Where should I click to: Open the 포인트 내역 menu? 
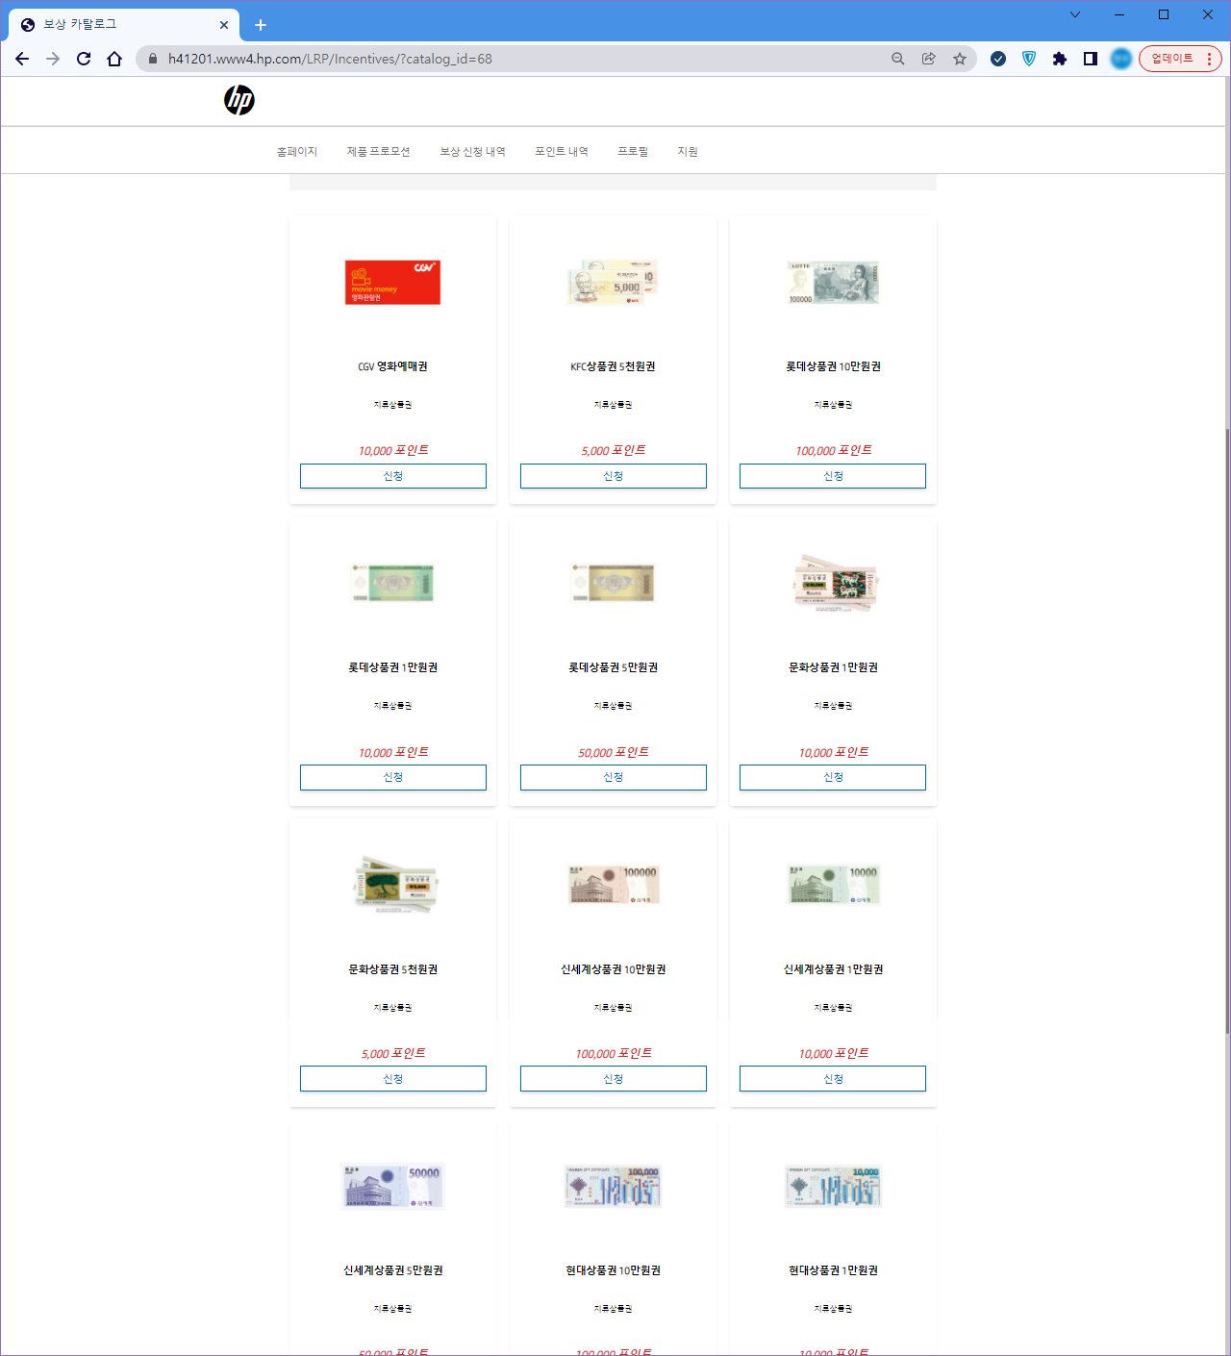562,152
